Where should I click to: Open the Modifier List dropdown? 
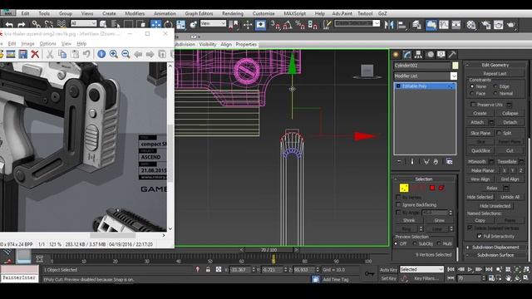click(454, 76)
